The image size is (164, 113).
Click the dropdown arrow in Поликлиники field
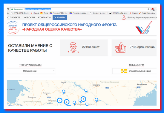[x=54, y=71]
